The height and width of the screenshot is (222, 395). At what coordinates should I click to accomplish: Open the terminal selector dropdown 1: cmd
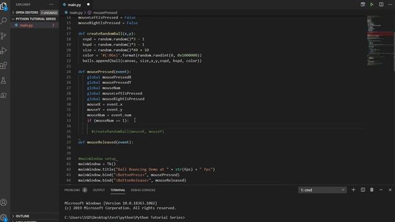point(322,190)
